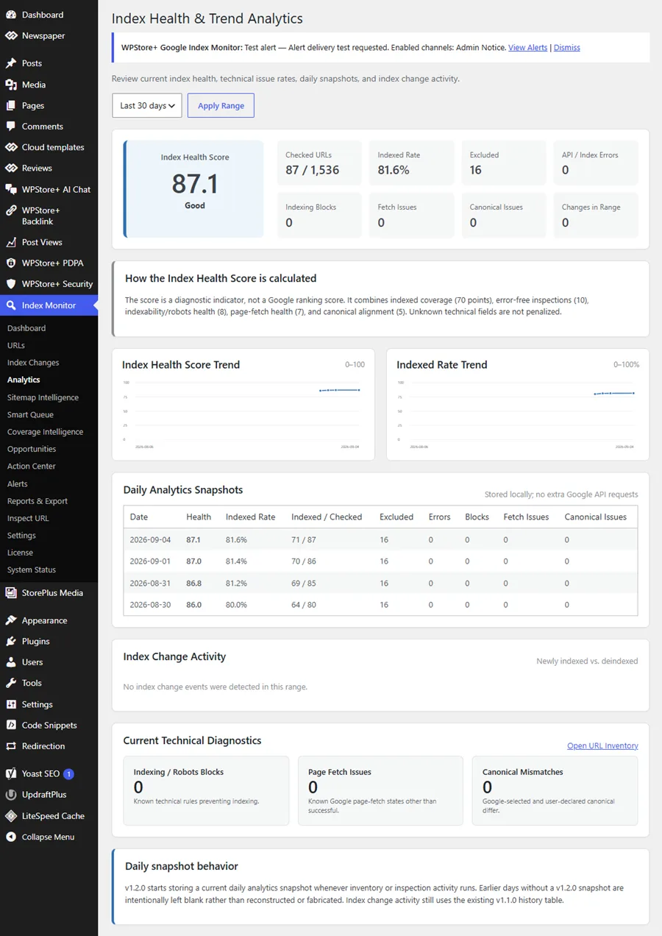
Task: Click the Yoast SEO notification badge
Action: (x=68, y=774)
